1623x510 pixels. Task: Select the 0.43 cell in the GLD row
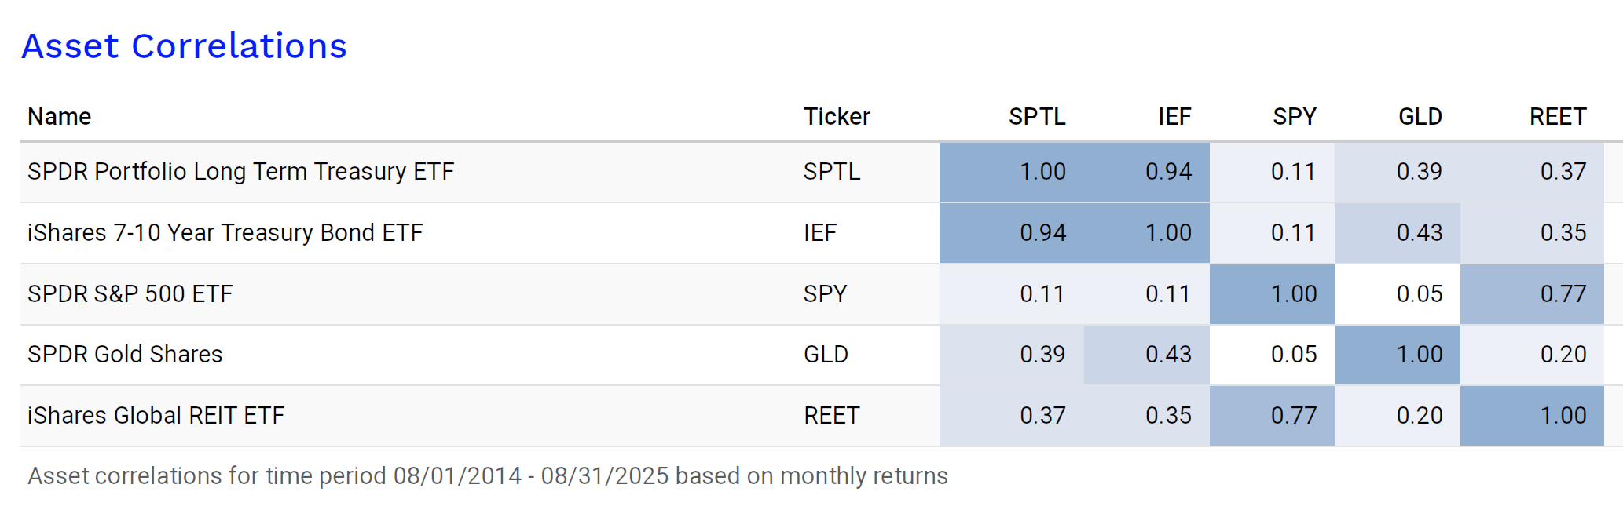click(1168, 355)
